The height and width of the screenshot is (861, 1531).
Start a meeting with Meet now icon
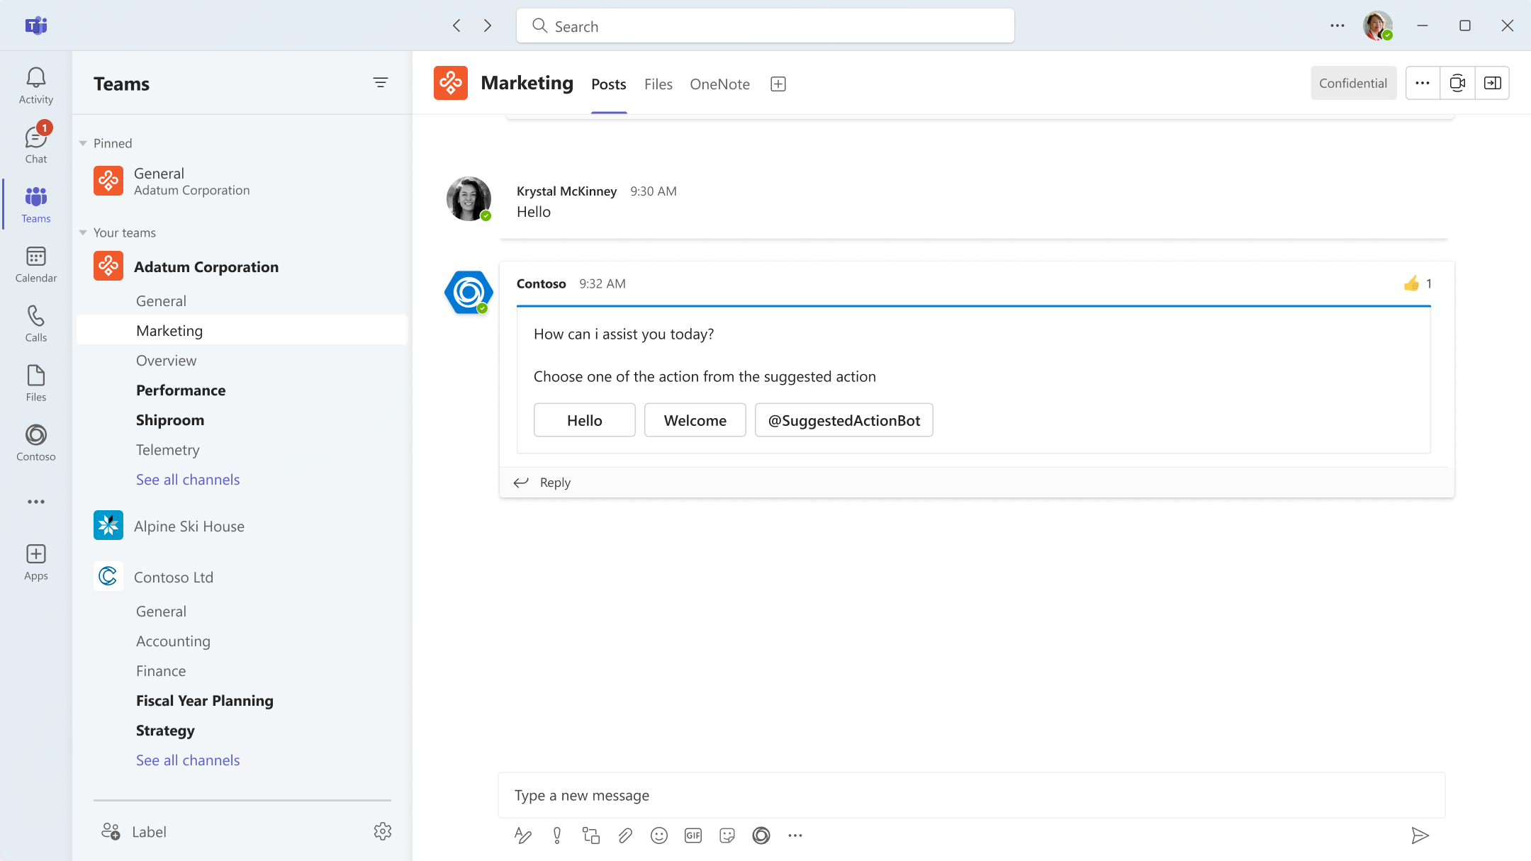(x=1457, y=83)
